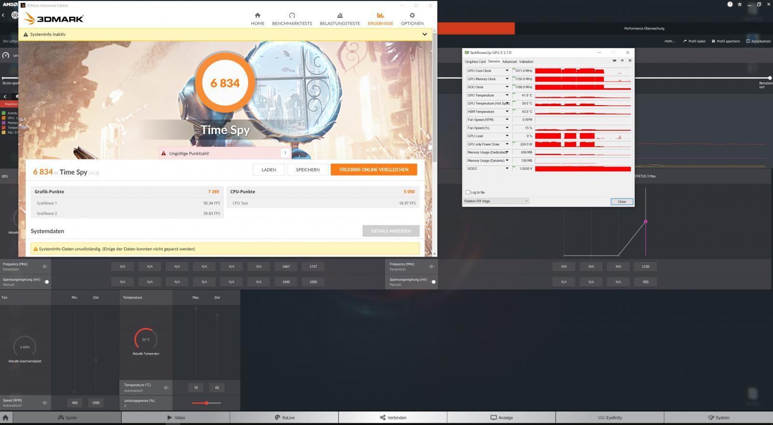Click the Laden button in 3DMark
The image size is (773, 425).
[269, 170]
